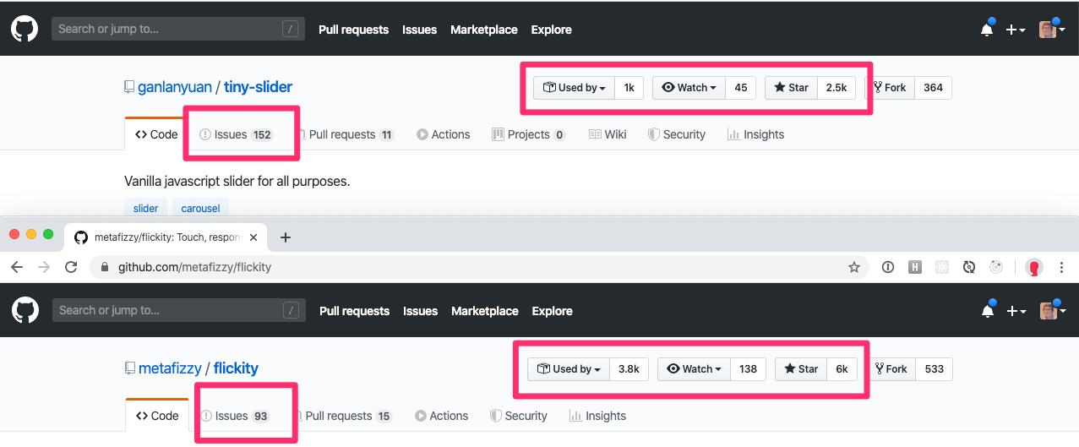Click the lock icon in address bar
1079x447 pixels.
tap(105, 267)
